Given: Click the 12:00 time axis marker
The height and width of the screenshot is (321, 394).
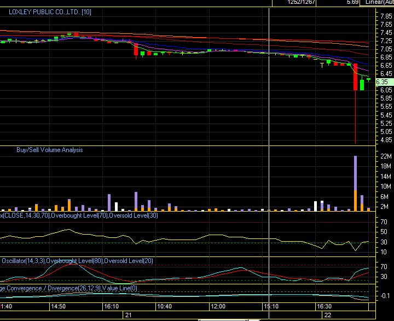Looking at the screenshot, I should tap(218, 306).
